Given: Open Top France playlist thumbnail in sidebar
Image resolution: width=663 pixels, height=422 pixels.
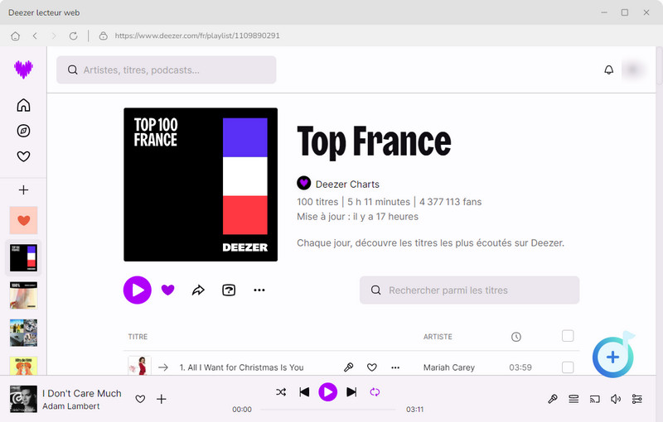Looking at the screenshot, I should (x=24, y=258).
